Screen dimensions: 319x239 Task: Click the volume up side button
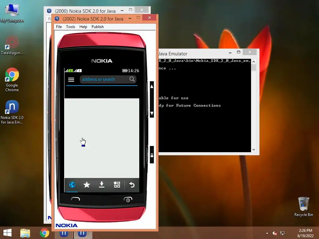click(152, 87)
